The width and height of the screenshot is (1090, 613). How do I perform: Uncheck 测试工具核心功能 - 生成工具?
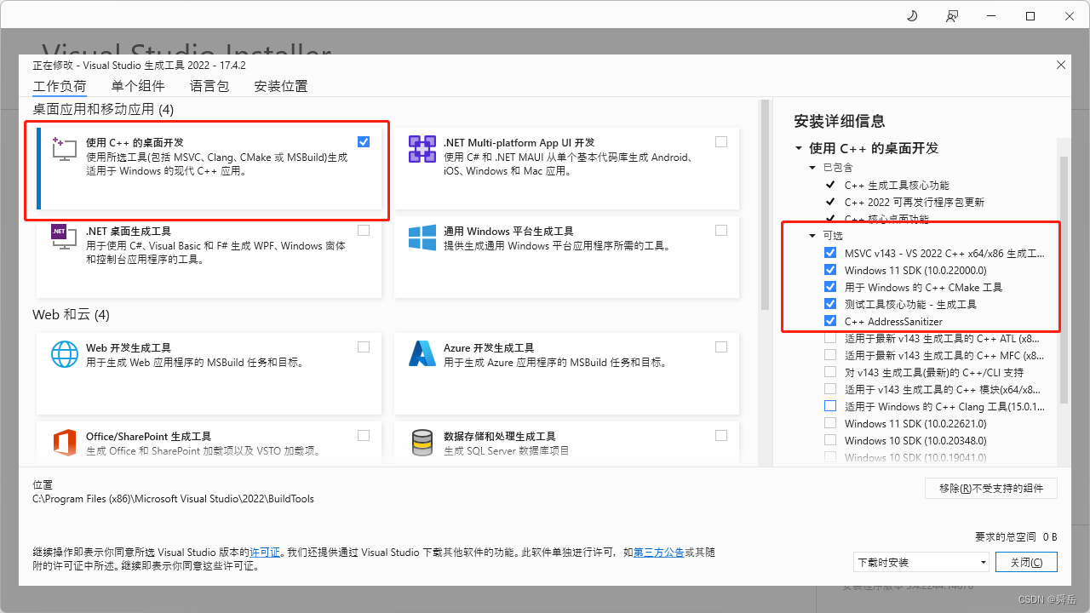[830, 304]
